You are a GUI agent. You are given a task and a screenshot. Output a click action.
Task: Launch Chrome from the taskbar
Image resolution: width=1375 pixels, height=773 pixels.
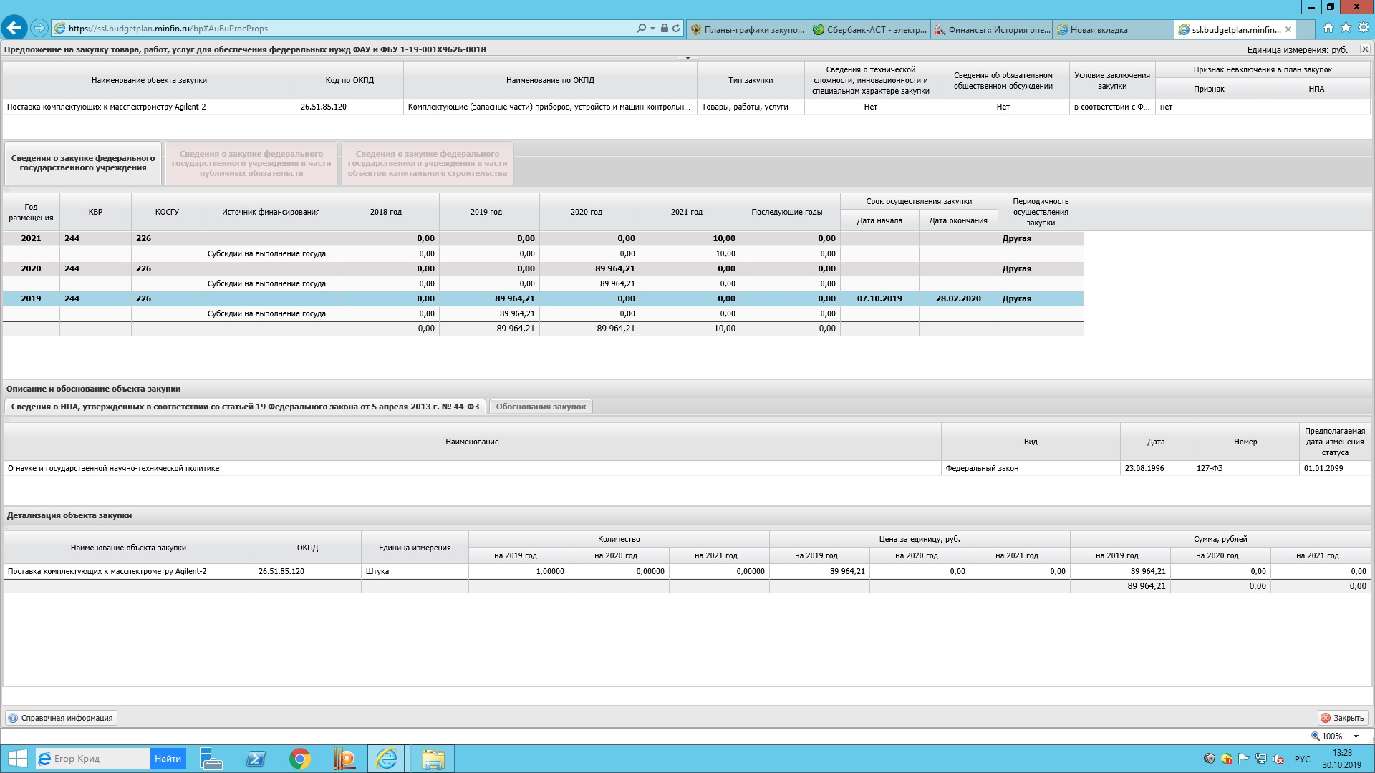point(299,759)
